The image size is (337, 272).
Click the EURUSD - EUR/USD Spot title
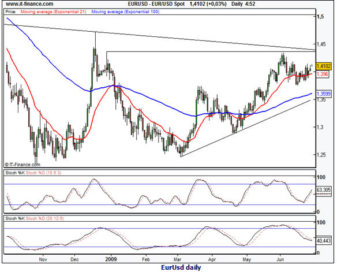(156, 4)
